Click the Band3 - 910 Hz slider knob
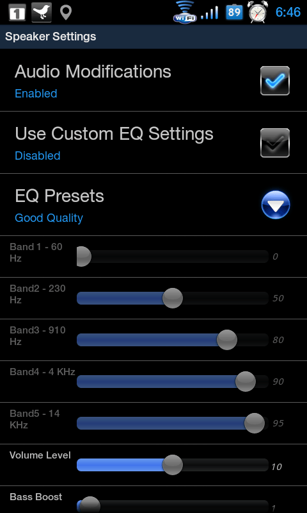The image size is (307, 513). 227,340
